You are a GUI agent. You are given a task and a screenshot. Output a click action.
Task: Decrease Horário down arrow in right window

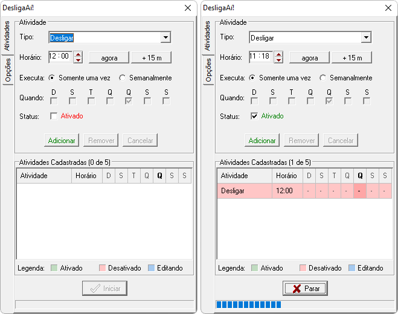278,60
